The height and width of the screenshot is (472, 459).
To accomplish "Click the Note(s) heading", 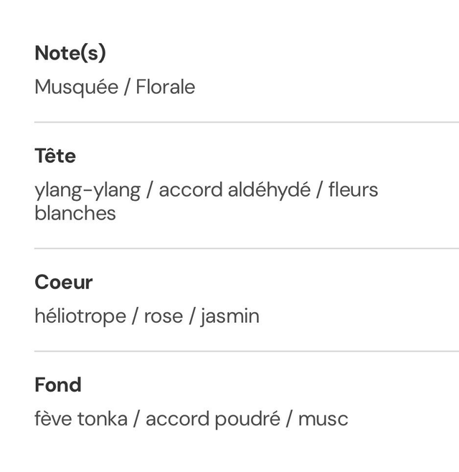I will 70,53.
